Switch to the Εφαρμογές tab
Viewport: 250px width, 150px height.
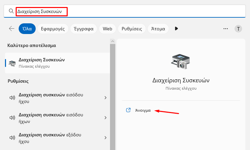(53, 29)
